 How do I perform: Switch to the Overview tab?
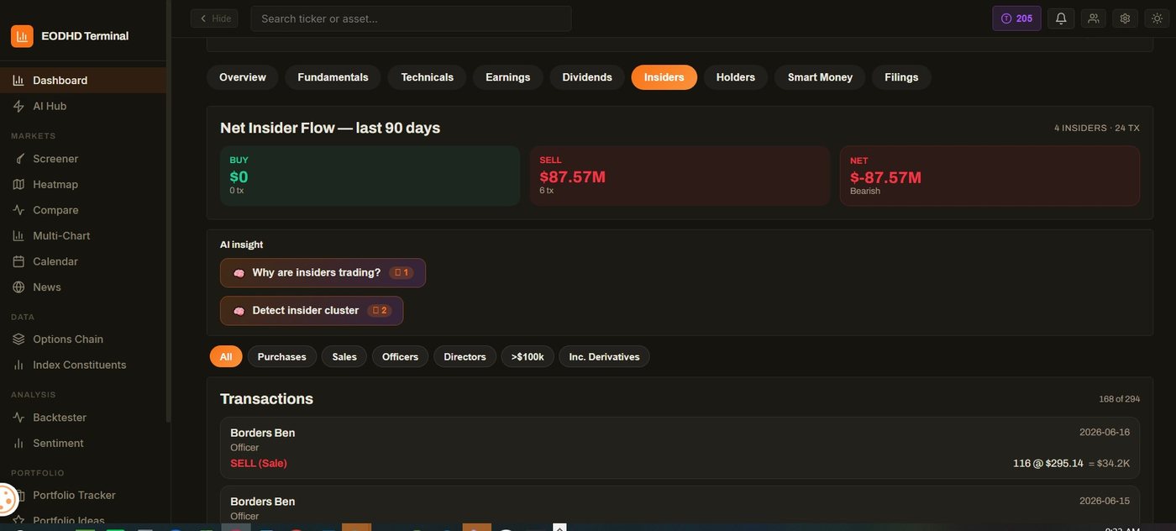coord(243,77)
